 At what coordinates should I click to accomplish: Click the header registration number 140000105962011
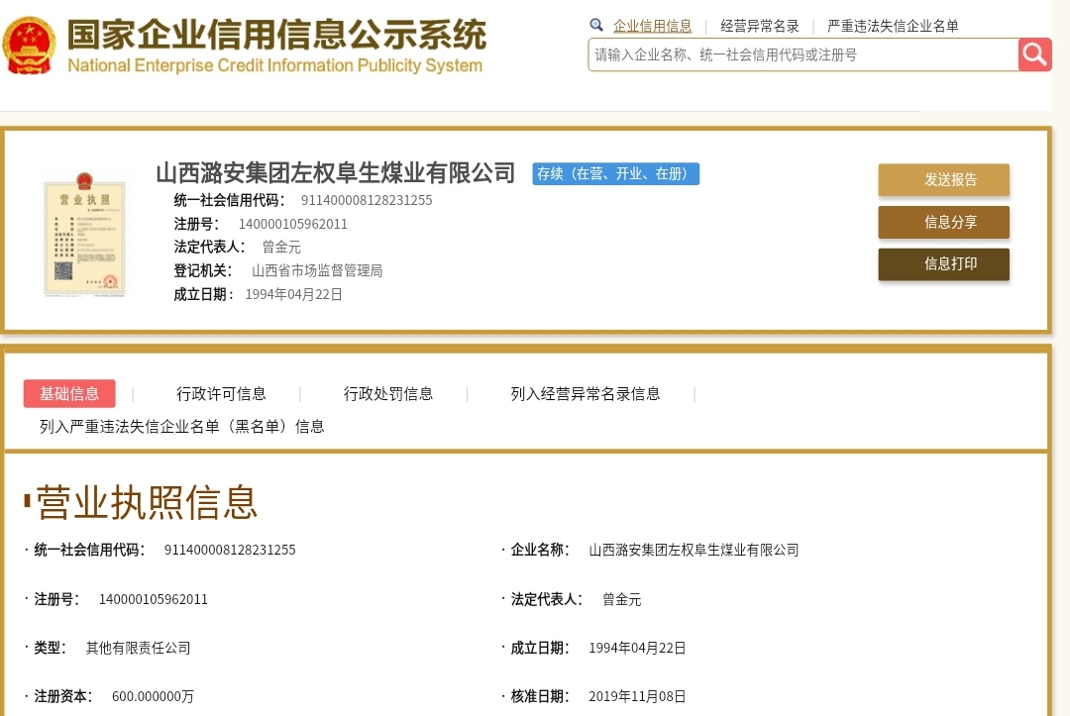(292, 224)
